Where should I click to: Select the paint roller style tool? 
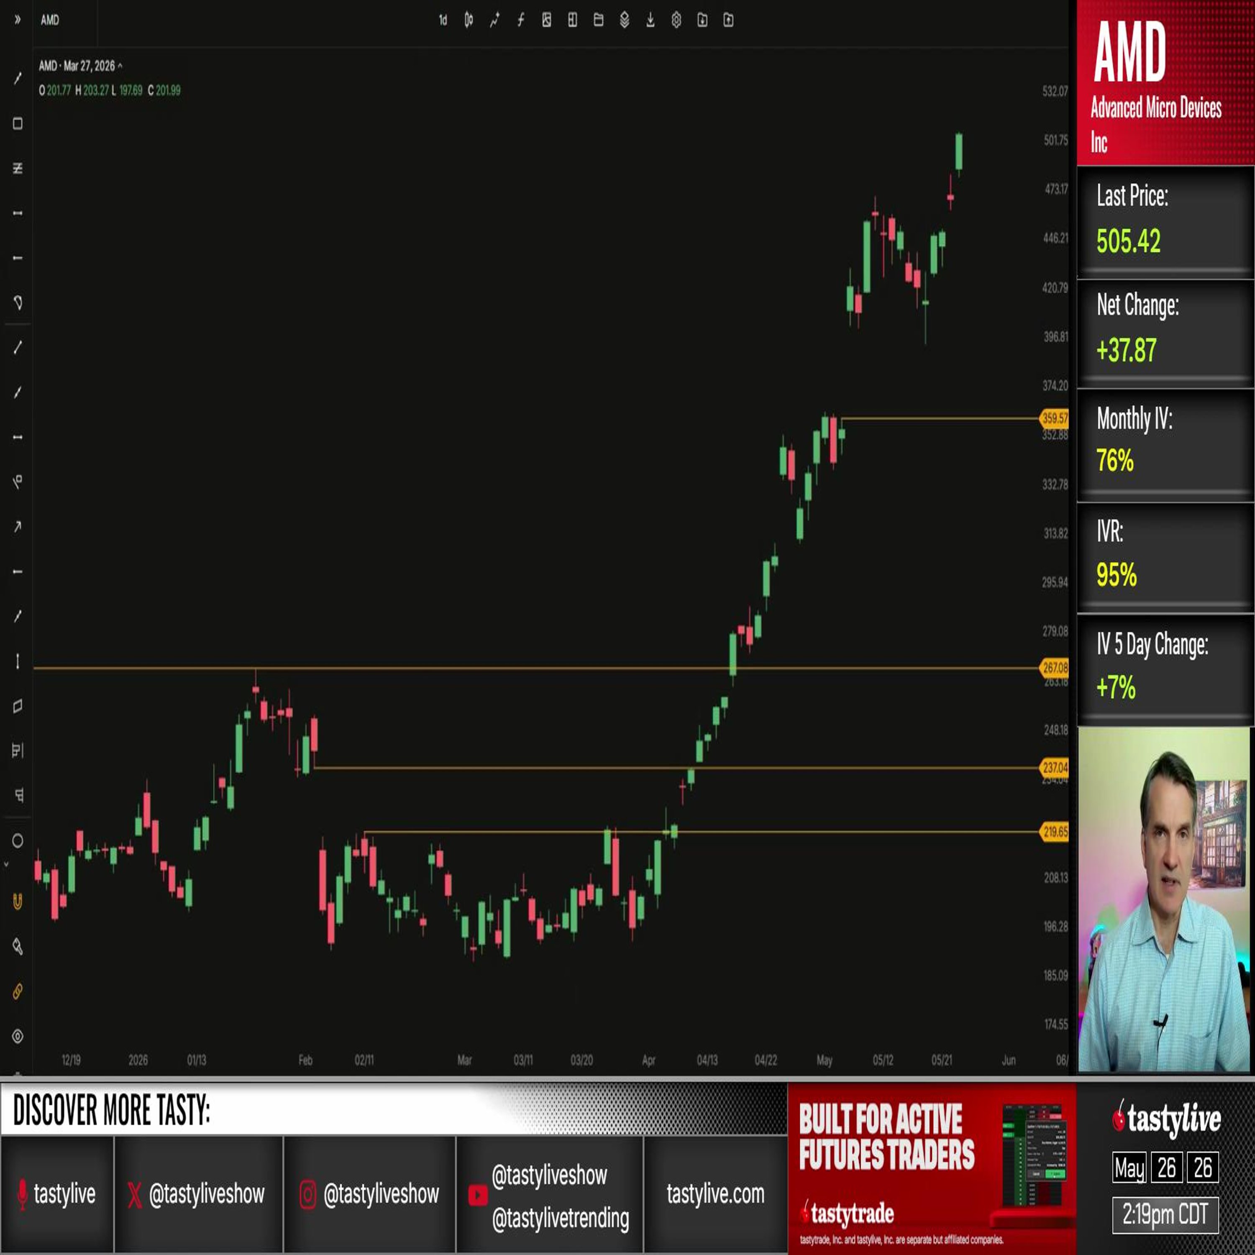pyautogui.click(x=18, y=946)
